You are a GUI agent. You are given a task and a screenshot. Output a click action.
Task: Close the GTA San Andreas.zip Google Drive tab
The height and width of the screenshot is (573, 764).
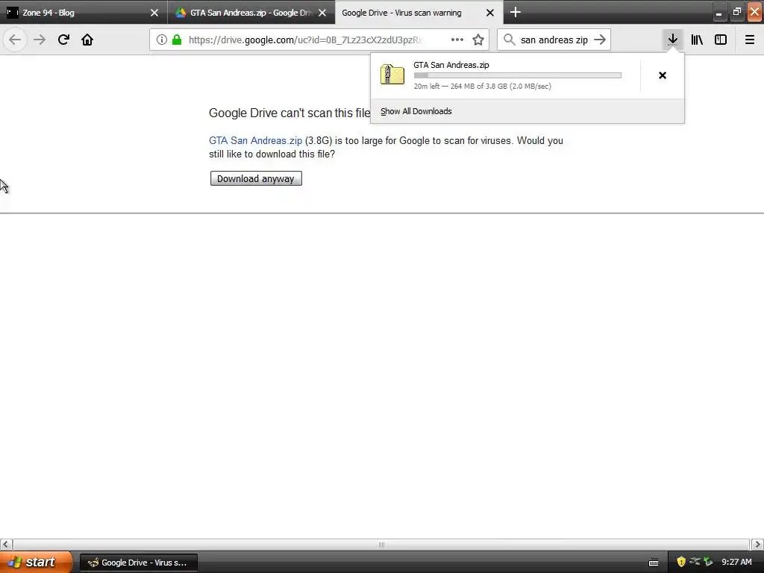pos(322,13)
